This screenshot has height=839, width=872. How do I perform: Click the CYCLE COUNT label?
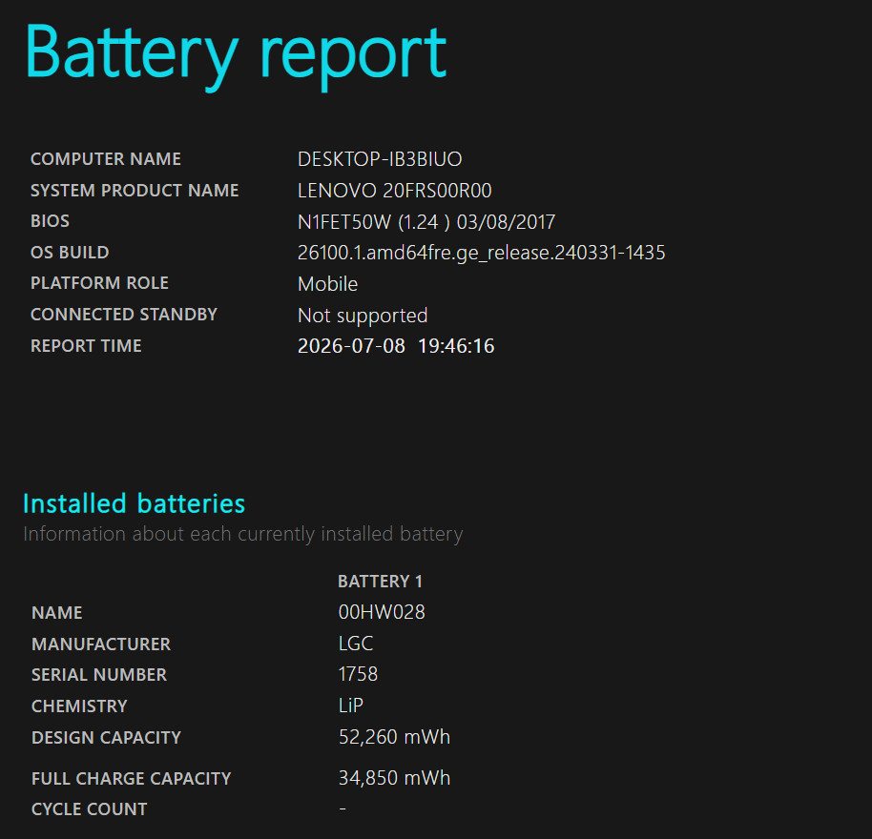(90, 809)
